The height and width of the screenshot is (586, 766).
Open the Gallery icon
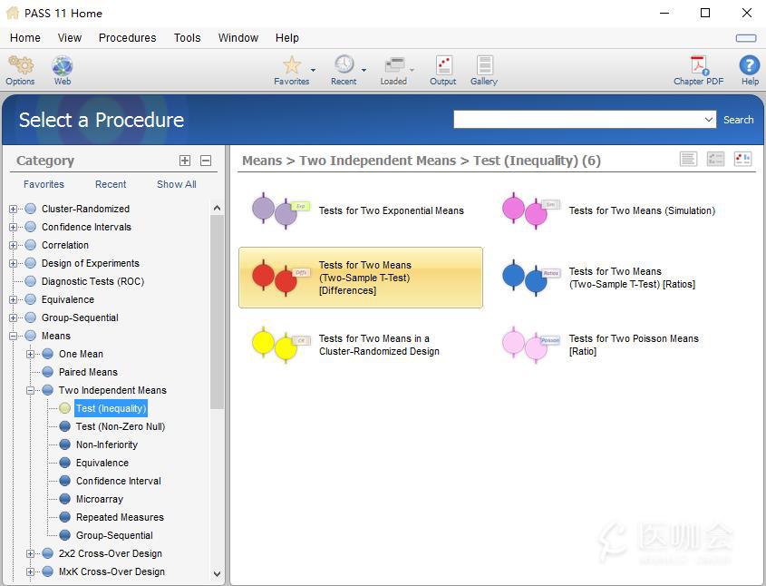point(484,65)
